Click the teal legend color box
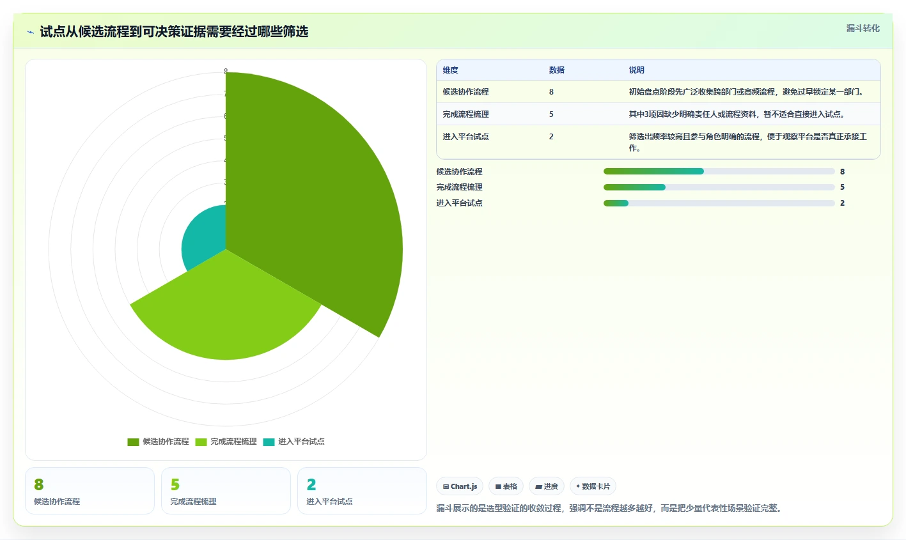The image size is (906, 540). click(x=269, y=442)
